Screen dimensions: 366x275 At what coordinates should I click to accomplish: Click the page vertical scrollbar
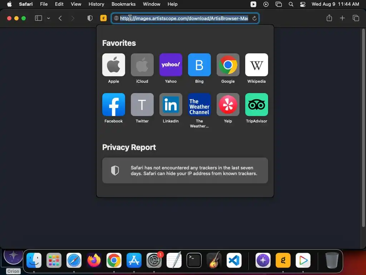[363, 128]
